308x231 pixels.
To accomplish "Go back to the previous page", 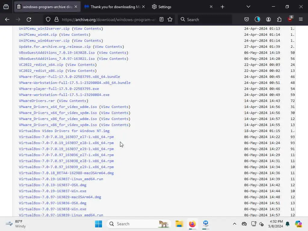I will click(7, 20).
